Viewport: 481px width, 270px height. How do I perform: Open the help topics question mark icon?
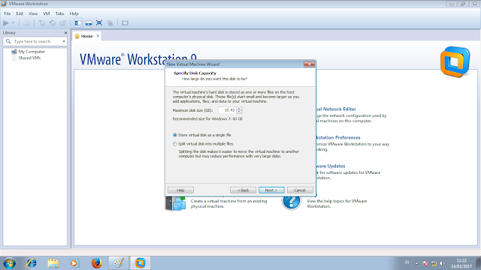coord(291,202)
